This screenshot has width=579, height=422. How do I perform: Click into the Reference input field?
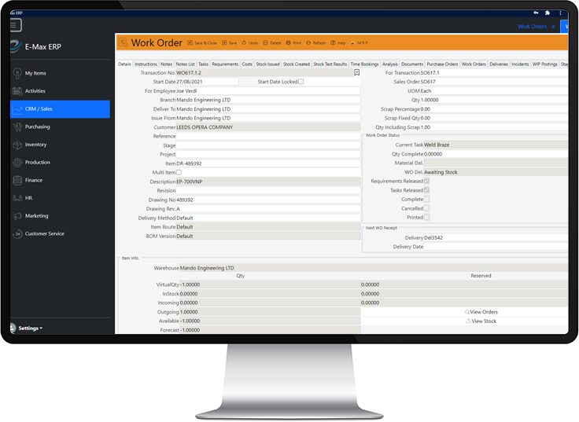267,136
